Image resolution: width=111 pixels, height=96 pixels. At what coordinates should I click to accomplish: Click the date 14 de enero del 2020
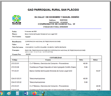(31, 31)
